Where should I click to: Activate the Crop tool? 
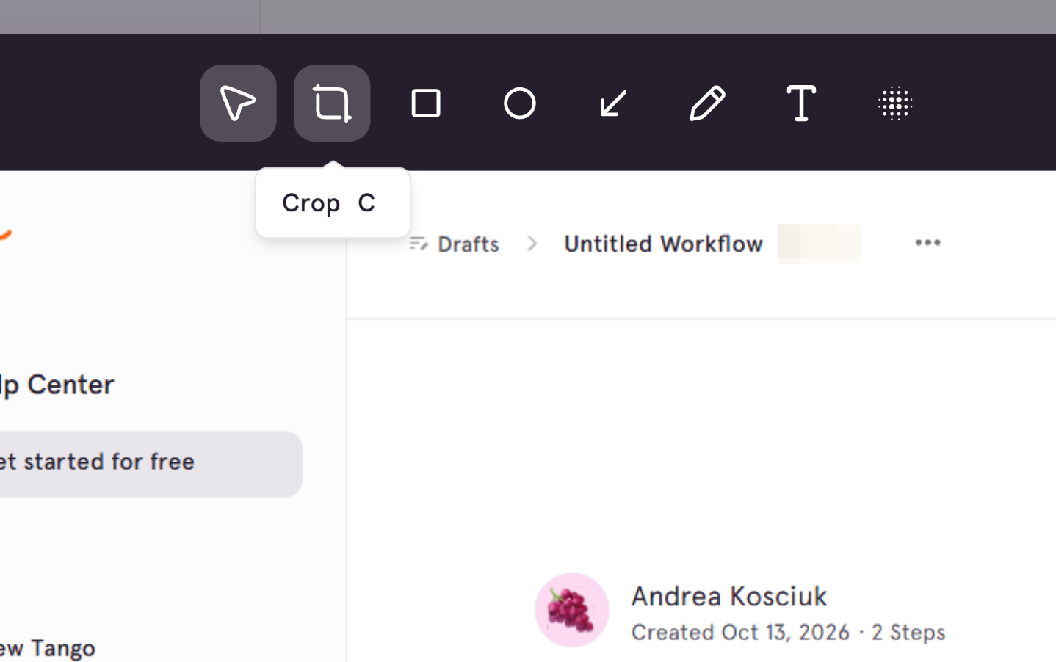(332, 103)
